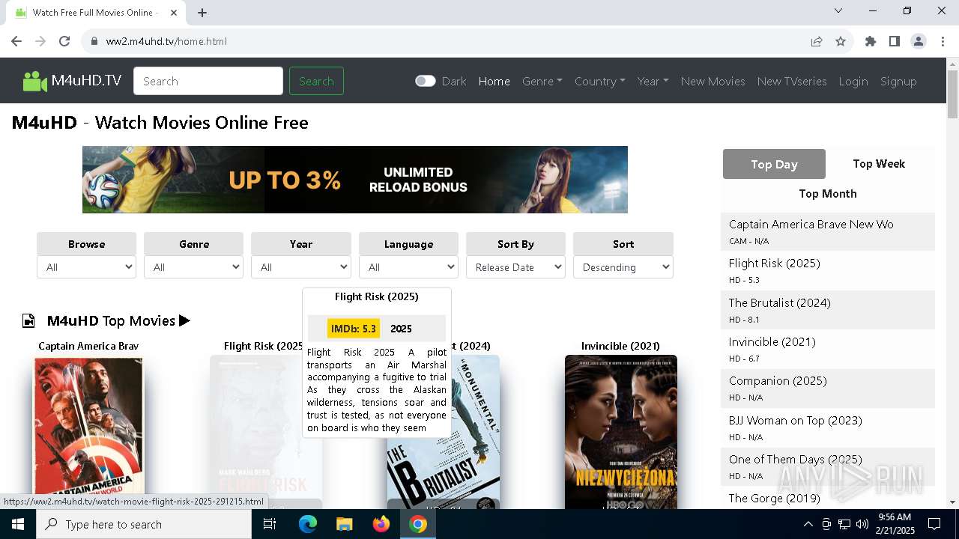Click the Unlimited Reload Bonus banner ad
The image size is (959, 539).
coord(355,180)
